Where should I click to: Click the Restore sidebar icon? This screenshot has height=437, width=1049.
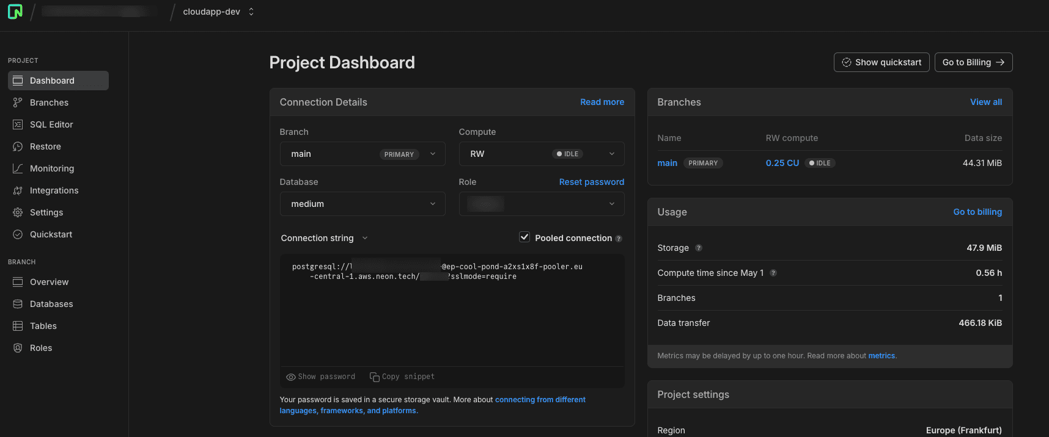18,146
